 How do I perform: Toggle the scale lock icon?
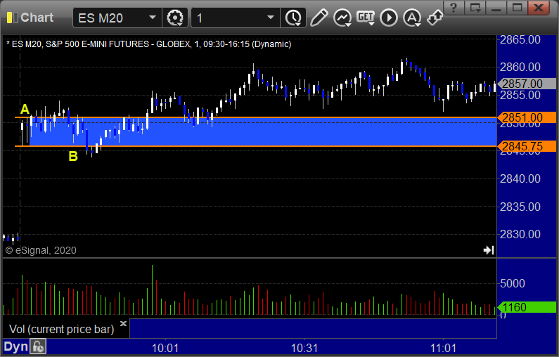38,346
